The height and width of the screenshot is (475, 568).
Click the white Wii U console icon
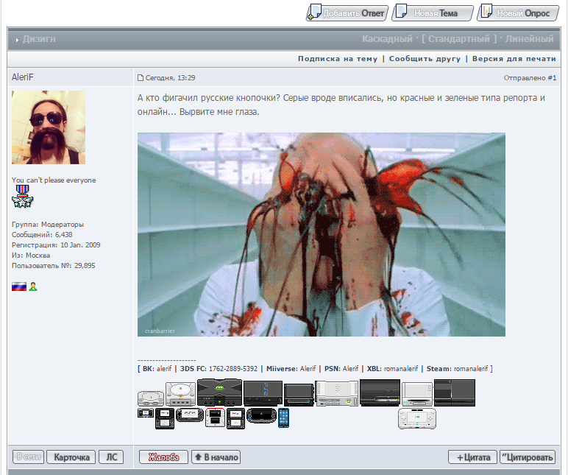point(417,394)
